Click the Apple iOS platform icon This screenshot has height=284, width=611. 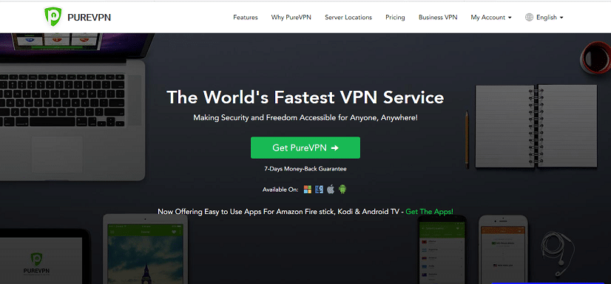tap(331, 190)
